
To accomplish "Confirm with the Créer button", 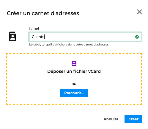I will pos(133,119).
